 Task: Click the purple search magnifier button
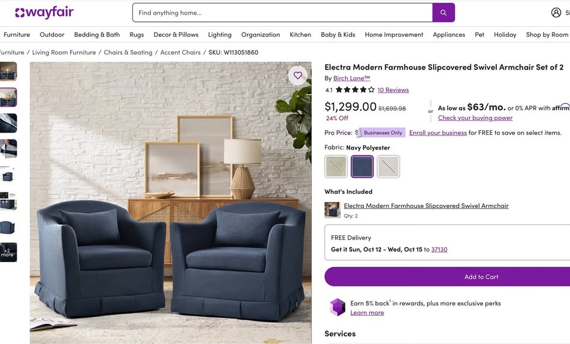pyautogui.click(x=444, y=12)
